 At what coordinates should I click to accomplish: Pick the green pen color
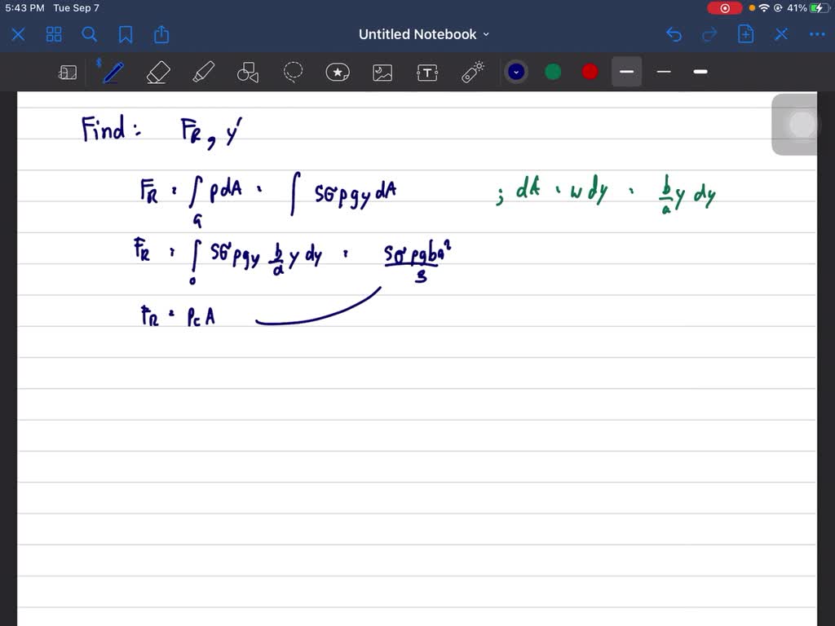553,72
